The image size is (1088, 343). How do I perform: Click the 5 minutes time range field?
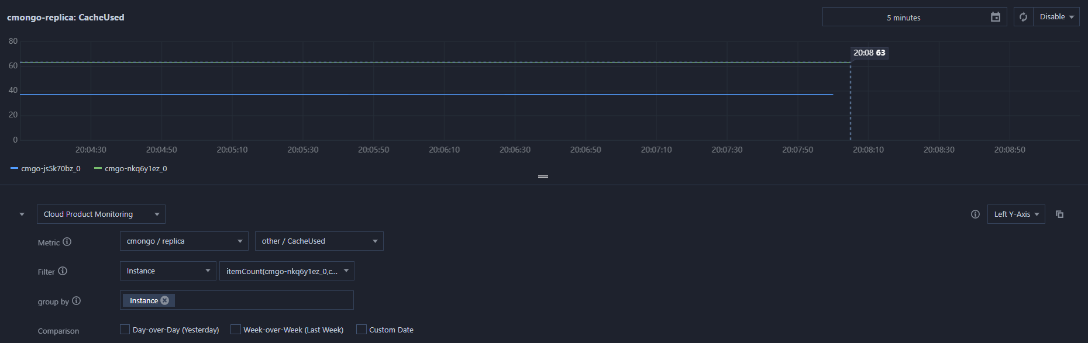click(904, 17)
